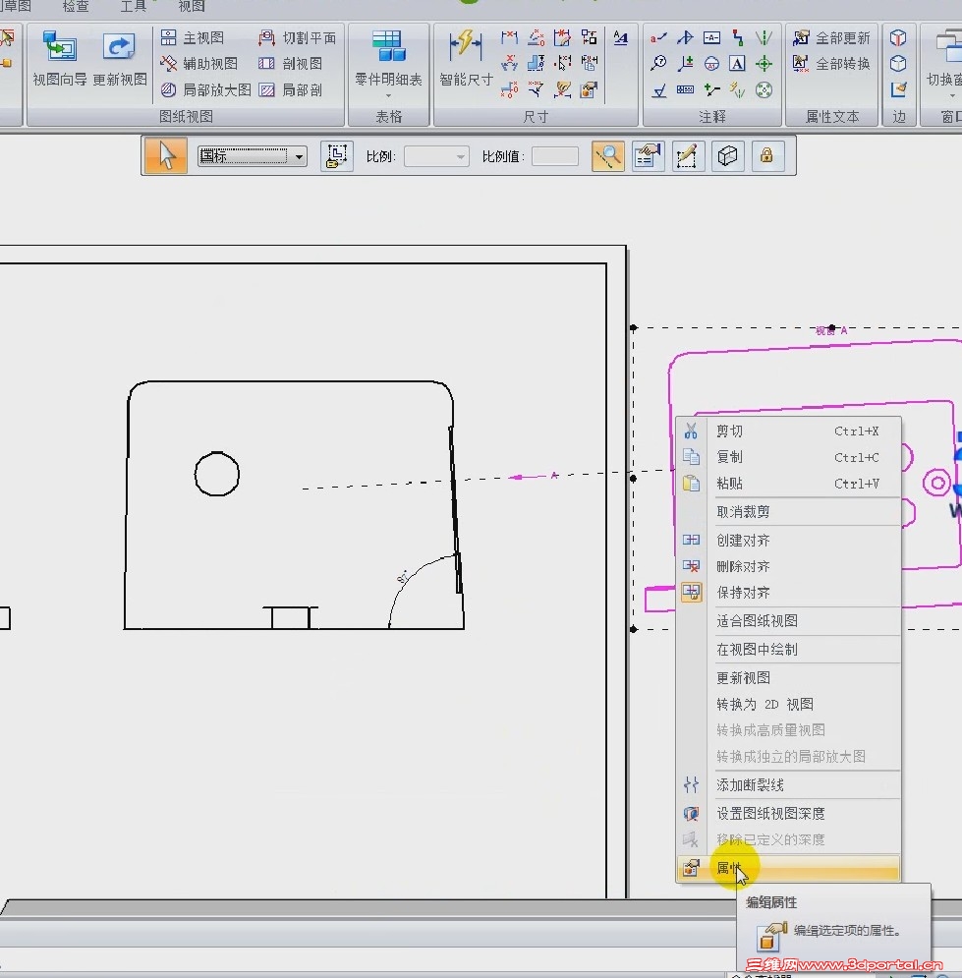
Task: Toggle the padlock lock icon on command bar
Action: point(766,156)
